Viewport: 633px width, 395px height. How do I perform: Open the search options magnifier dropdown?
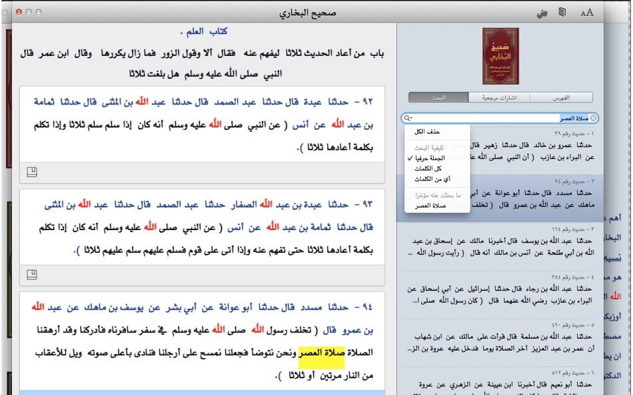click(408, 118)
